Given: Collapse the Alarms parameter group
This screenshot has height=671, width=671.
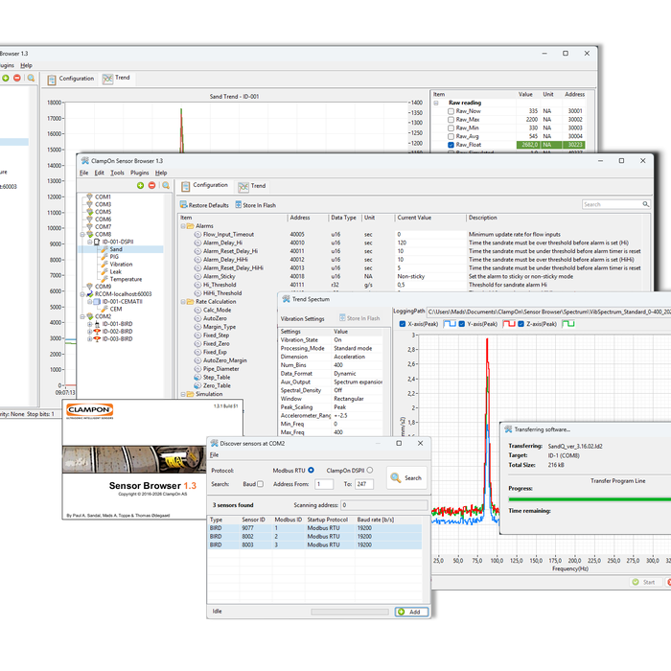Looking at the screenshot, I should click(183, 226).
